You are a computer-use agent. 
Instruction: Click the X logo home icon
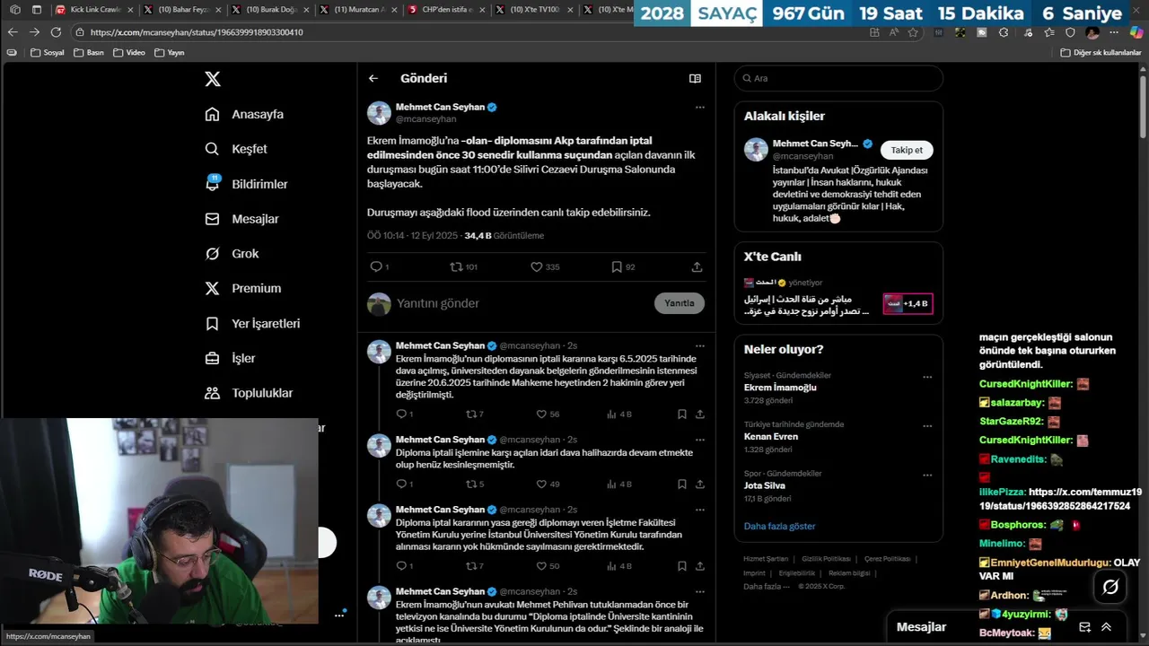[213, 79]
